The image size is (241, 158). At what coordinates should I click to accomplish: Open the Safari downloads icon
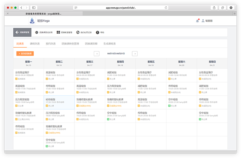(231, 8)
